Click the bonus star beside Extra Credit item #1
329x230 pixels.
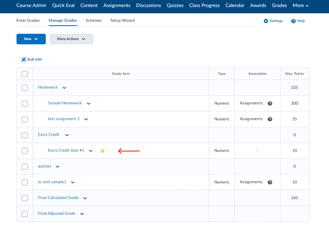[102, 151]
